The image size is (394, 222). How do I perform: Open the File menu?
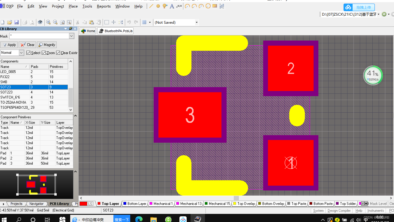(x=20, y=6)
